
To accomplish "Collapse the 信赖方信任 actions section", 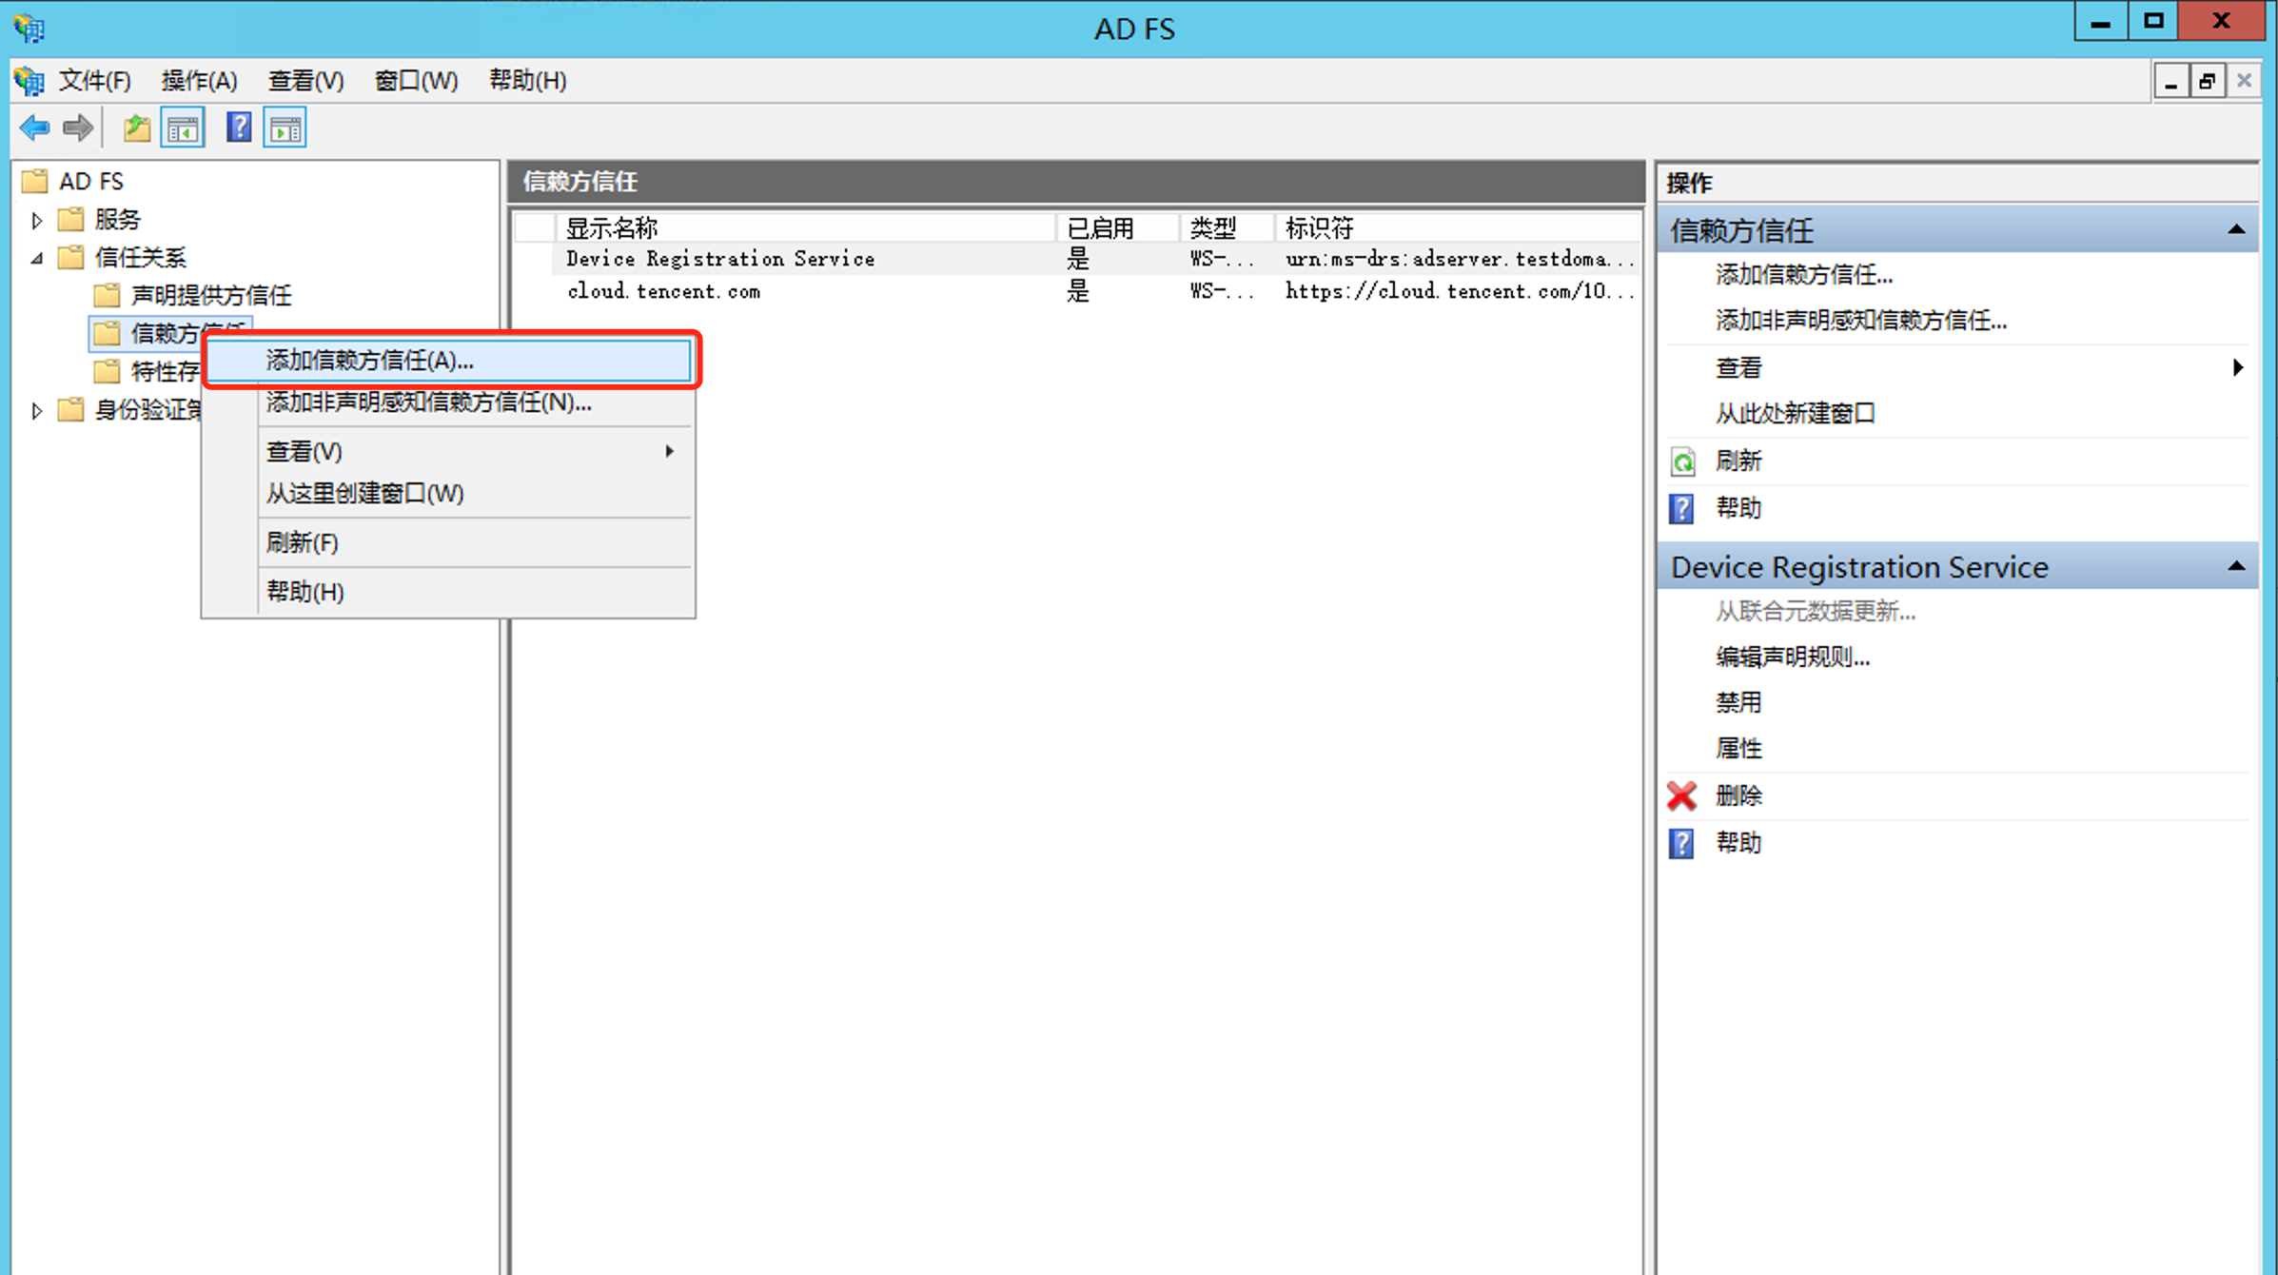I will 2235,230.
